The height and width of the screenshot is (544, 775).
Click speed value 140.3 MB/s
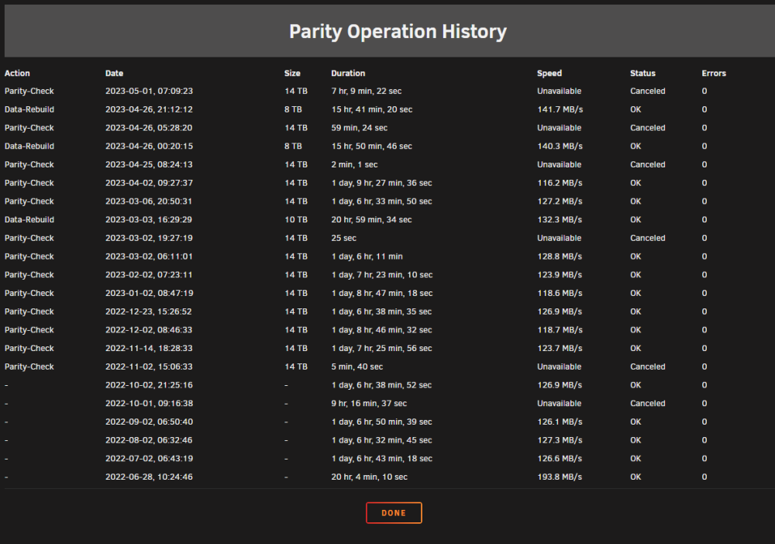coord(560,146)
